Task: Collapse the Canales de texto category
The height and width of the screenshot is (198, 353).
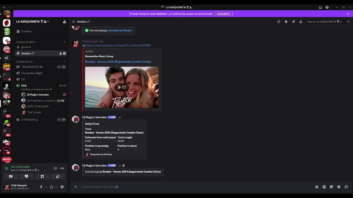Action: 27,42
